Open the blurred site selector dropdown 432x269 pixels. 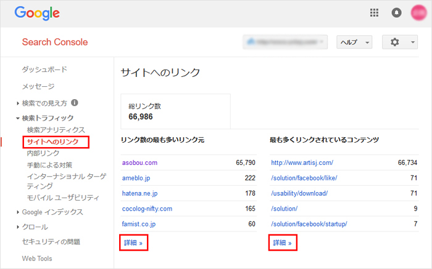(x=285, y=42)
